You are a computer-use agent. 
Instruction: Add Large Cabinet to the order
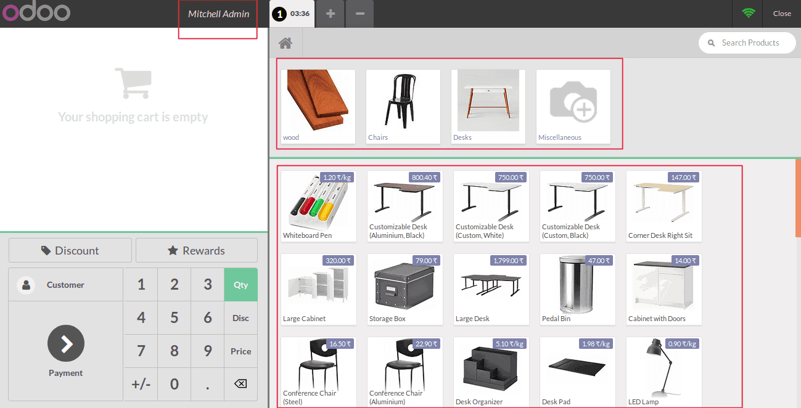[319, 289]
